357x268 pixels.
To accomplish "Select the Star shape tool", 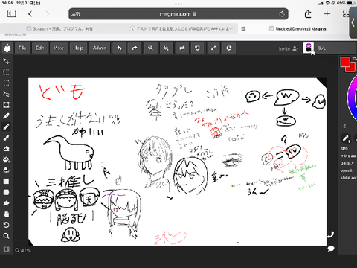I will [x=6, y=203].
